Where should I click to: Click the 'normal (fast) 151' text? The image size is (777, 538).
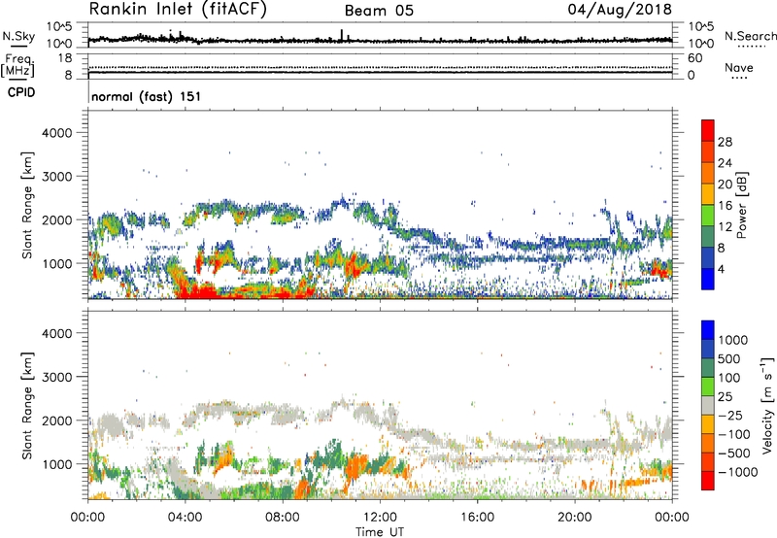pyautogui.click(x=147, y=96)
